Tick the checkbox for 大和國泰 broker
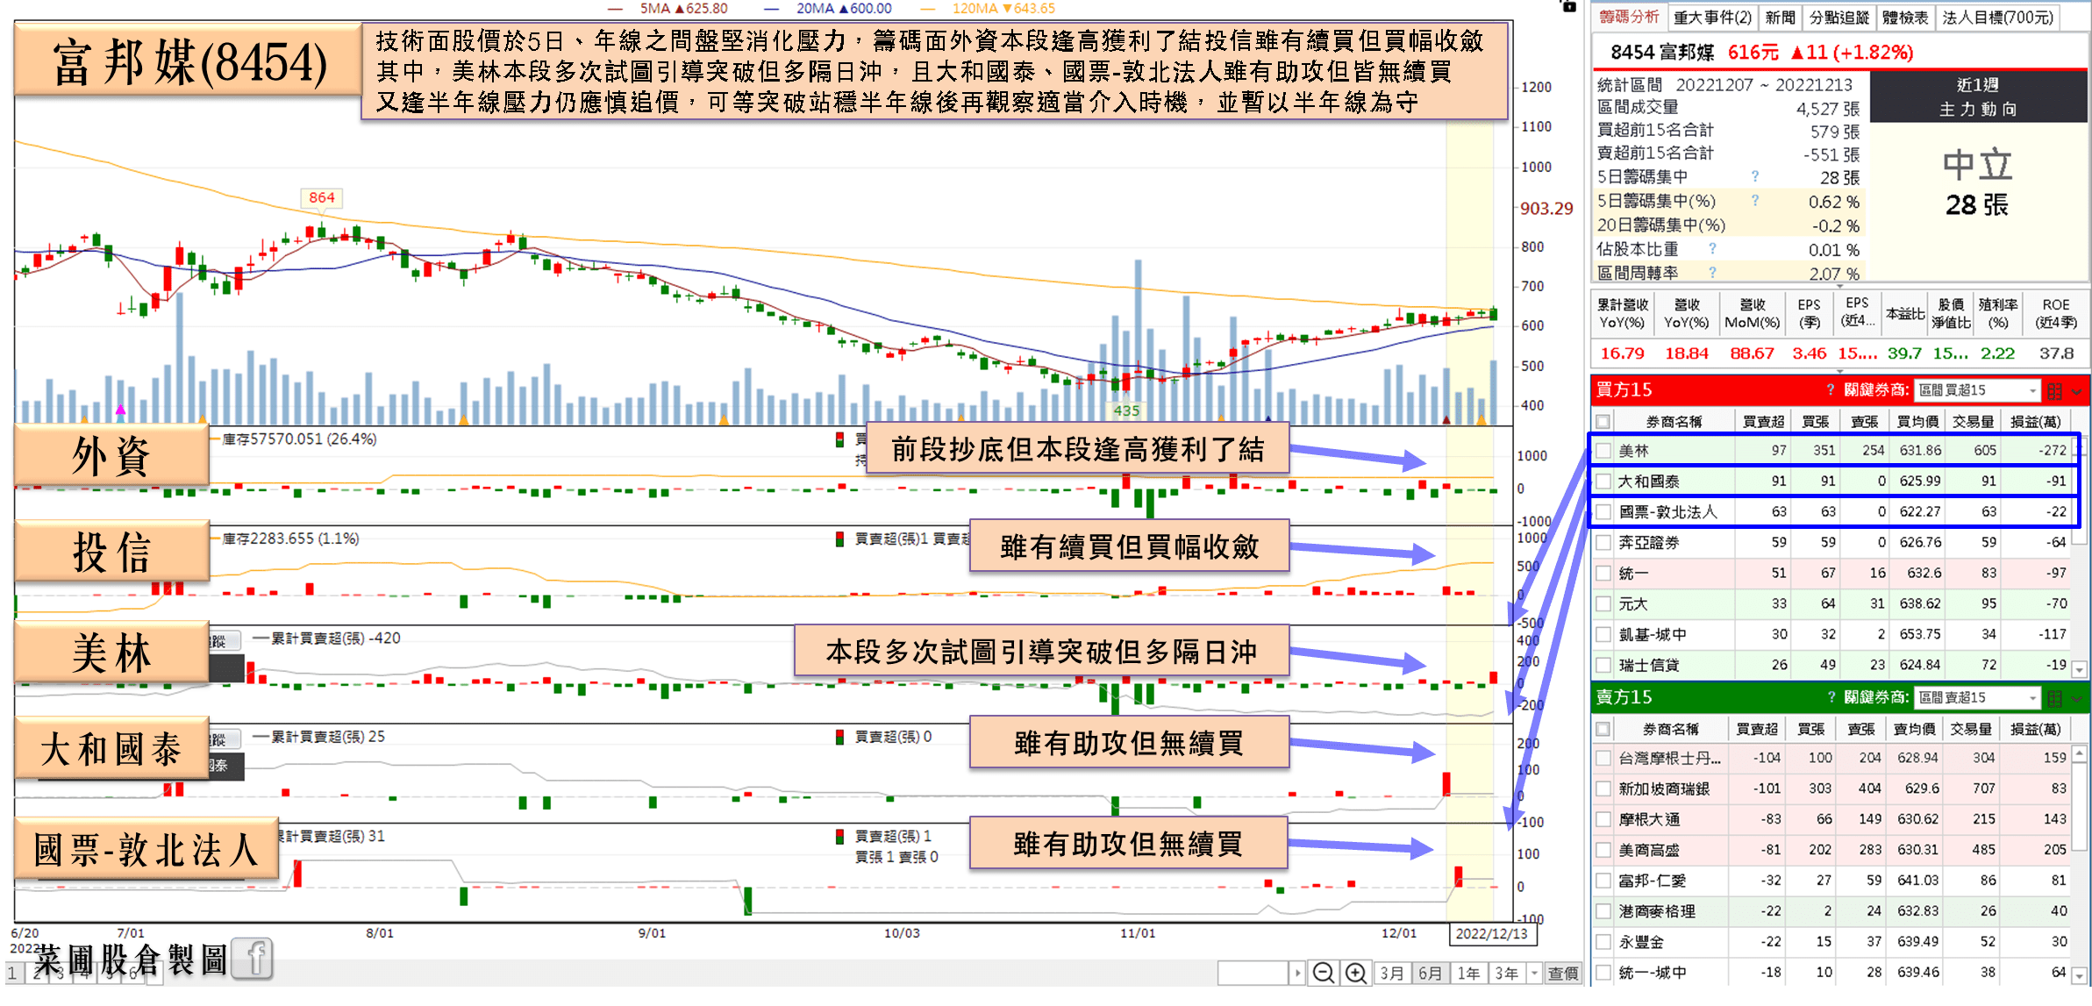Screen dimensions: 2092x1006 click(x=1603, y=482)
